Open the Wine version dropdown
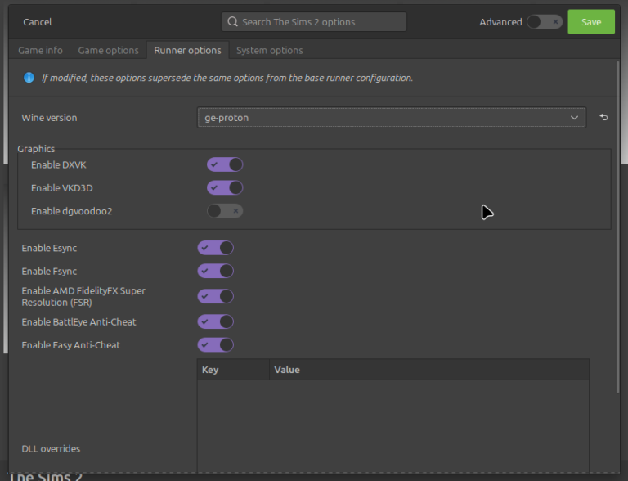Image resolution: width=628 pixels, height=481 pixels. click(391, 118)
